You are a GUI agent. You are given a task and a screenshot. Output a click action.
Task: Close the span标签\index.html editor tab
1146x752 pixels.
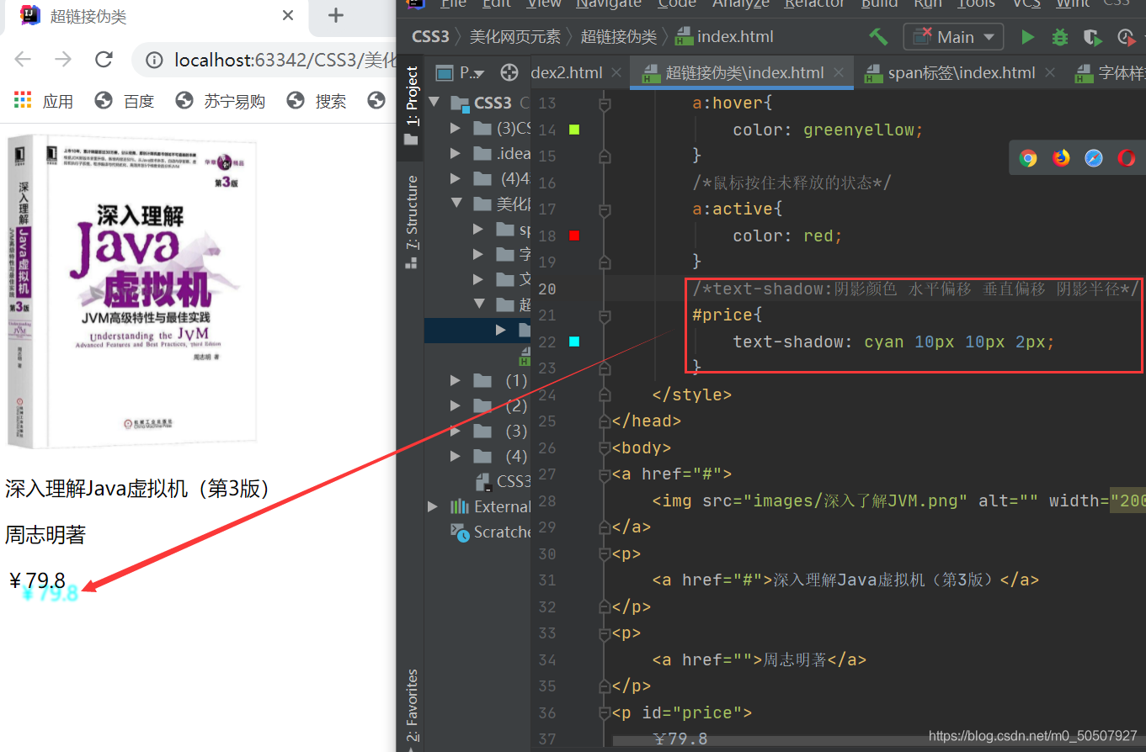point(1050,73)
